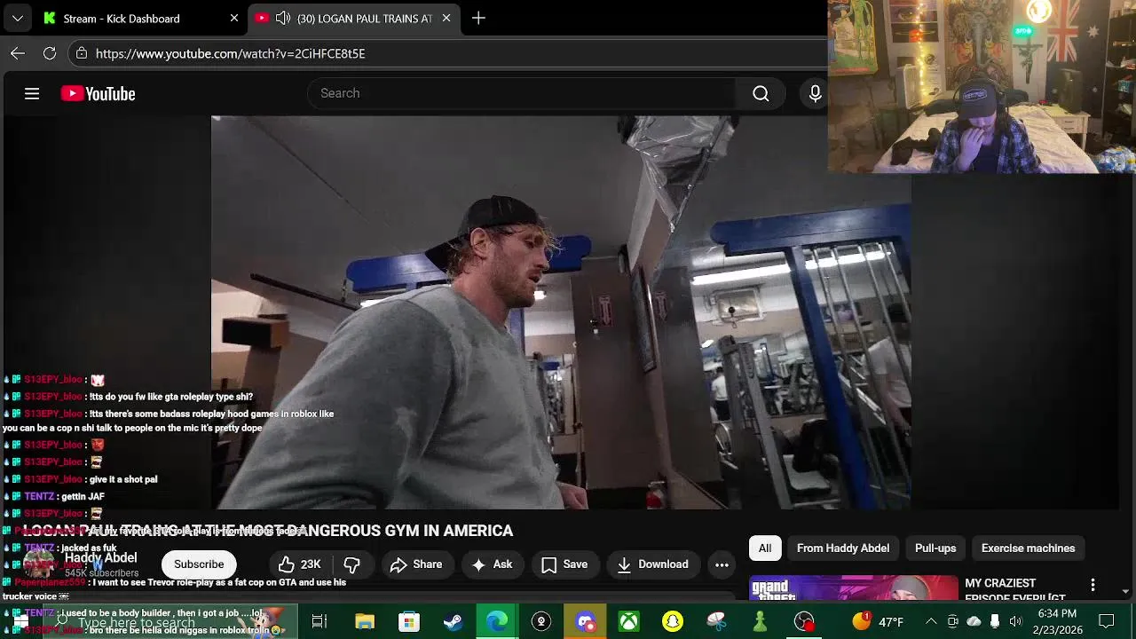Open the MY CRAZIEST EPISODE video title
The height and width of the screenshot is (639, 1136).
(x=1015, y=590)
